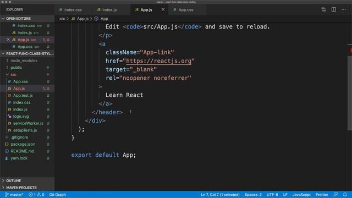Viewport: 352px width, 198px height.
Task: Expand the node_modules folder
Action: [27, 61]
